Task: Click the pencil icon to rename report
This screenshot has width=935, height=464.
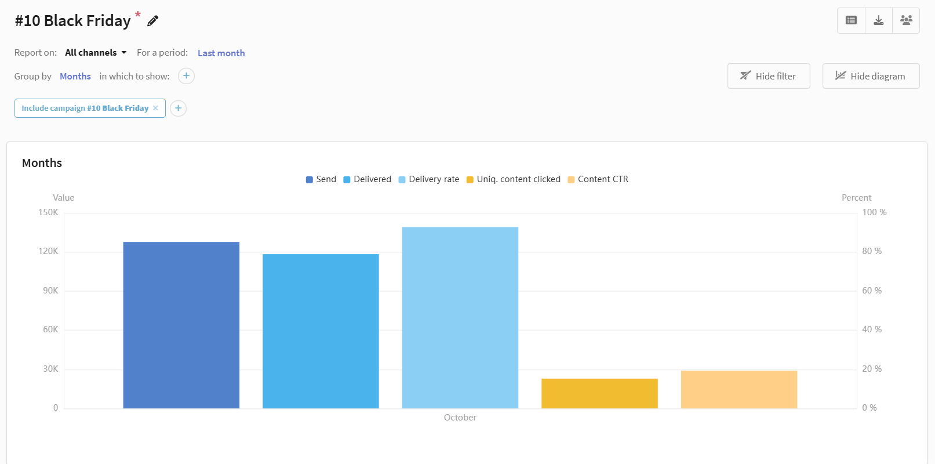Action: coord(152,21)
